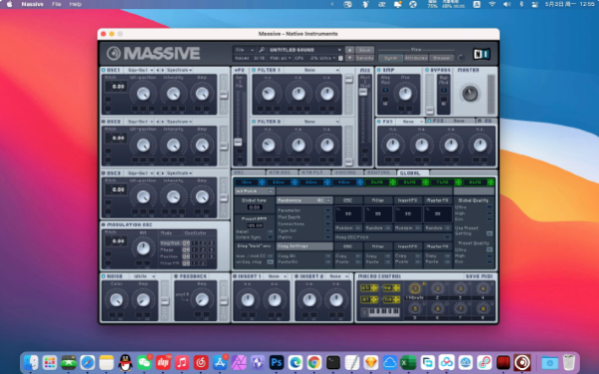Image resolution: width=599 pixels, height=374 pixels.
Task: Switch to the ROUTING tab
Action: pos(379,173)
